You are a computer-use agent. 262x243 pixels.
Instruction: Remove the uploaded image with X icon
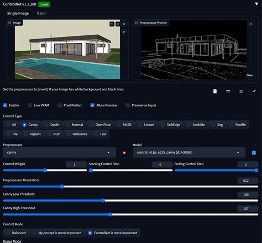point(124,24)
